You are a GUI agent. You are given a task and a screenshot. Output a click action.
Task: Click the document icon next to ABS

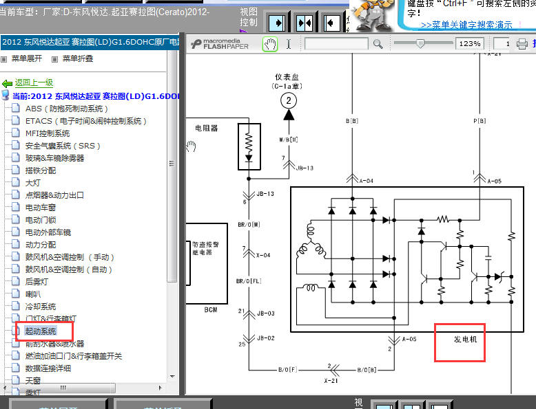pyautogui.click(x=16, y=109)
